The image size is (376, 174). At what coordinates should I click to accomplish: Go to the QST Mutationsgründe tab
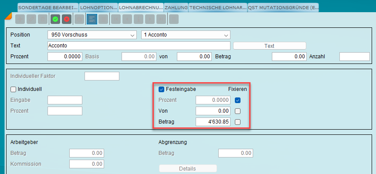click(283, 7)
